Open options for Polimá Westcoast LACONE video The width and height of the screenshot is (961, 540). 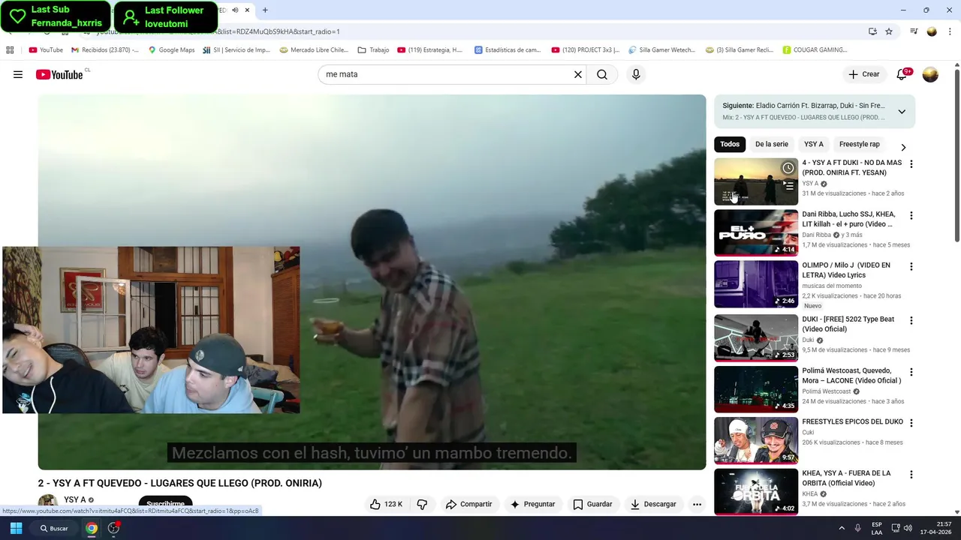[911, 372]
